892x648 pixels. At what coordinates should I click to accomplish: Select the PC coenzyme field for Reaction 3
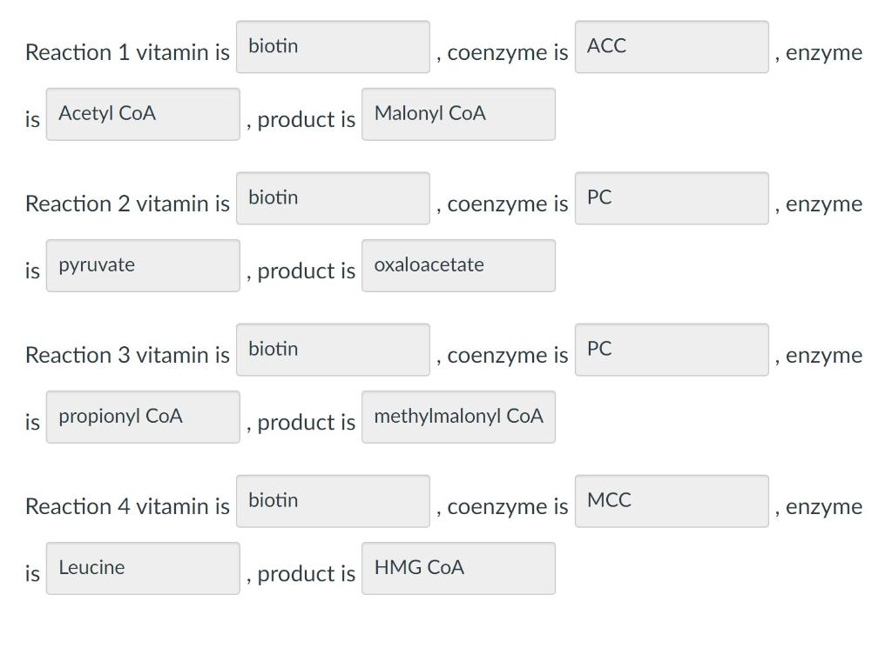[671, 349]
